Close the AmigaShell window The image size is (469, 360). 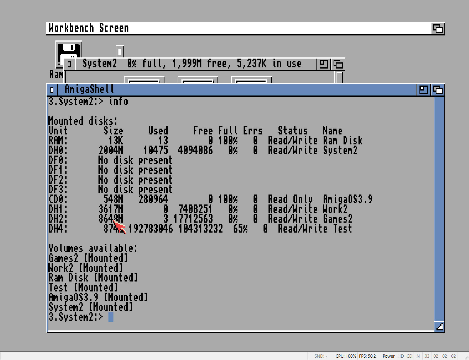(x=52, y=90)
